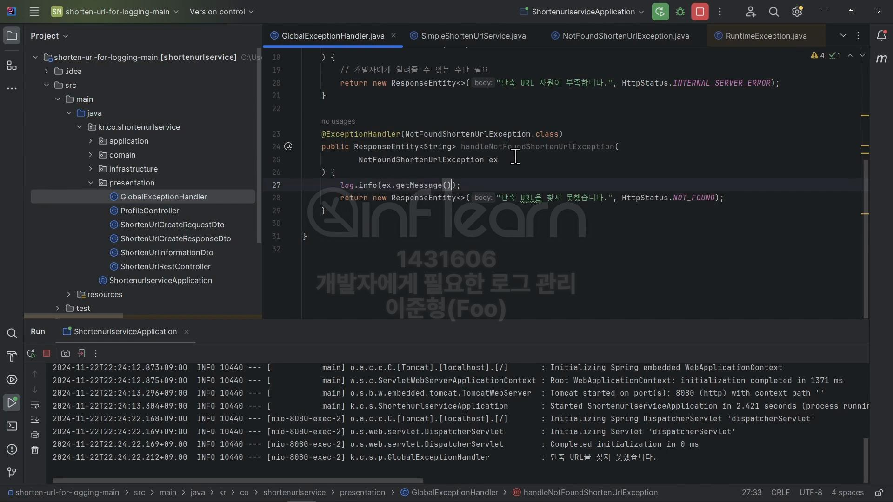
Task: Open Search Everywhere magnifier icon
Action: click(774, 12)
